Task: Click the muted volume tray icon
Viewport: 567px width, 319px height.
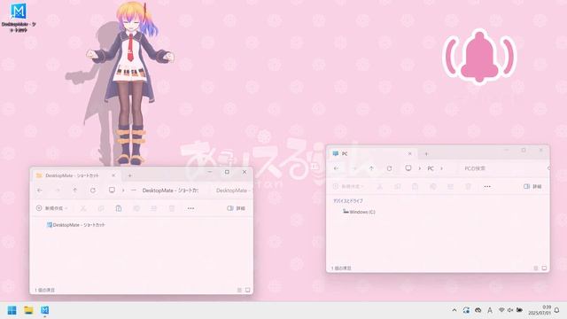Action: click(510, 310)
